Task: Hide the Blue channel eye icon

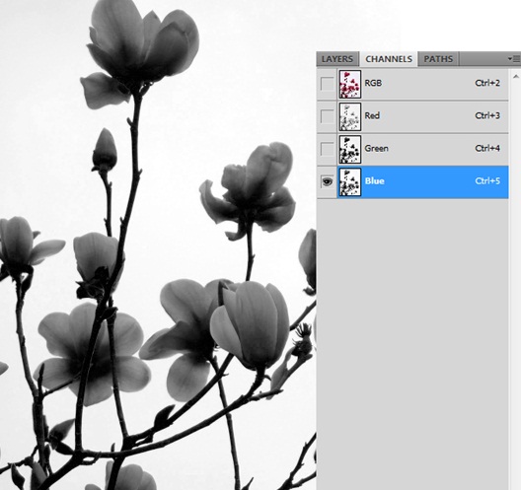Action: [x=327, y=181]
